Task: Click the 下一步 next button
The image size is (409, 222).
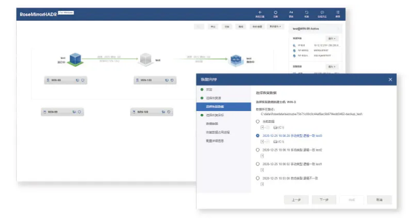Action: click(324, 200)
